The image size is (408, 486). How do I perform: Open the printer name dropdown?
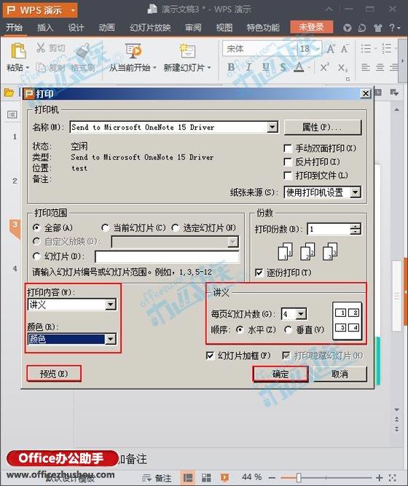coord(272,127)
